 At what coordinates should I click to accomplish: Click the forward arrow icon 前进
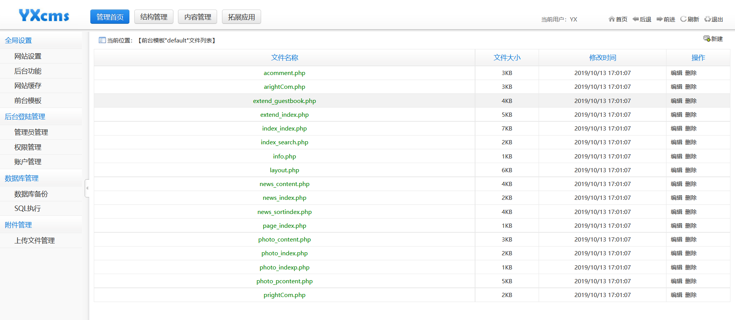click(659, 19)
